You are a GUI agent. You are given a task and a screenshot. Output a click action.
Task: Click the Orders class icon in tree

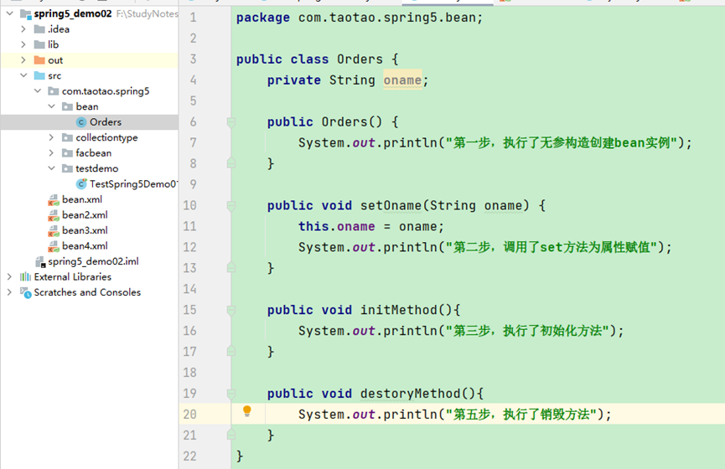[x=81, y=122]
